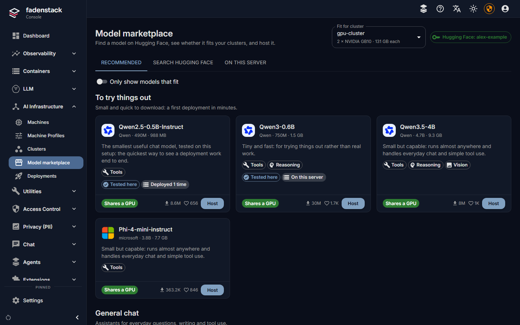Expand the Chat menu chevron

pos(74,244)
